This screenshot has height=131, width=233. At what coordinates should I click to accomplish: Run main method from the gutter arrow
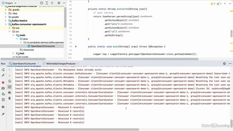tap(76, 47)
